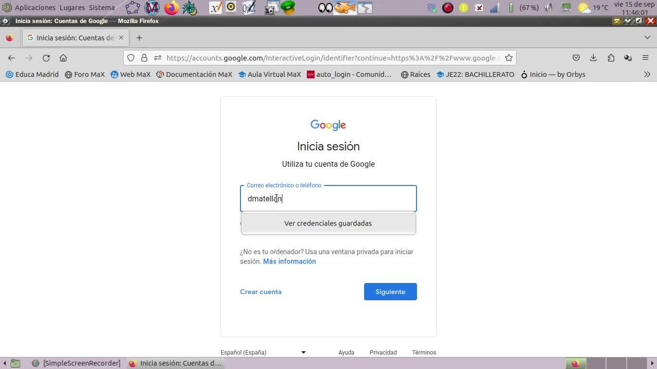Open the Términos footer link
Image resolution: width=657 pixels, height=369 pixels.
424,352
